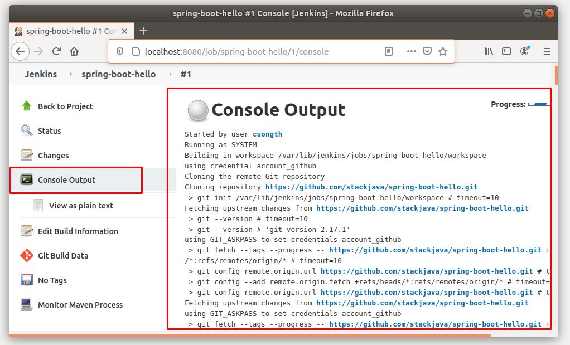The width and height of the screenshot is (570, 345).
Task: Open the page actions three-dot menu
Action: (412, 52)
